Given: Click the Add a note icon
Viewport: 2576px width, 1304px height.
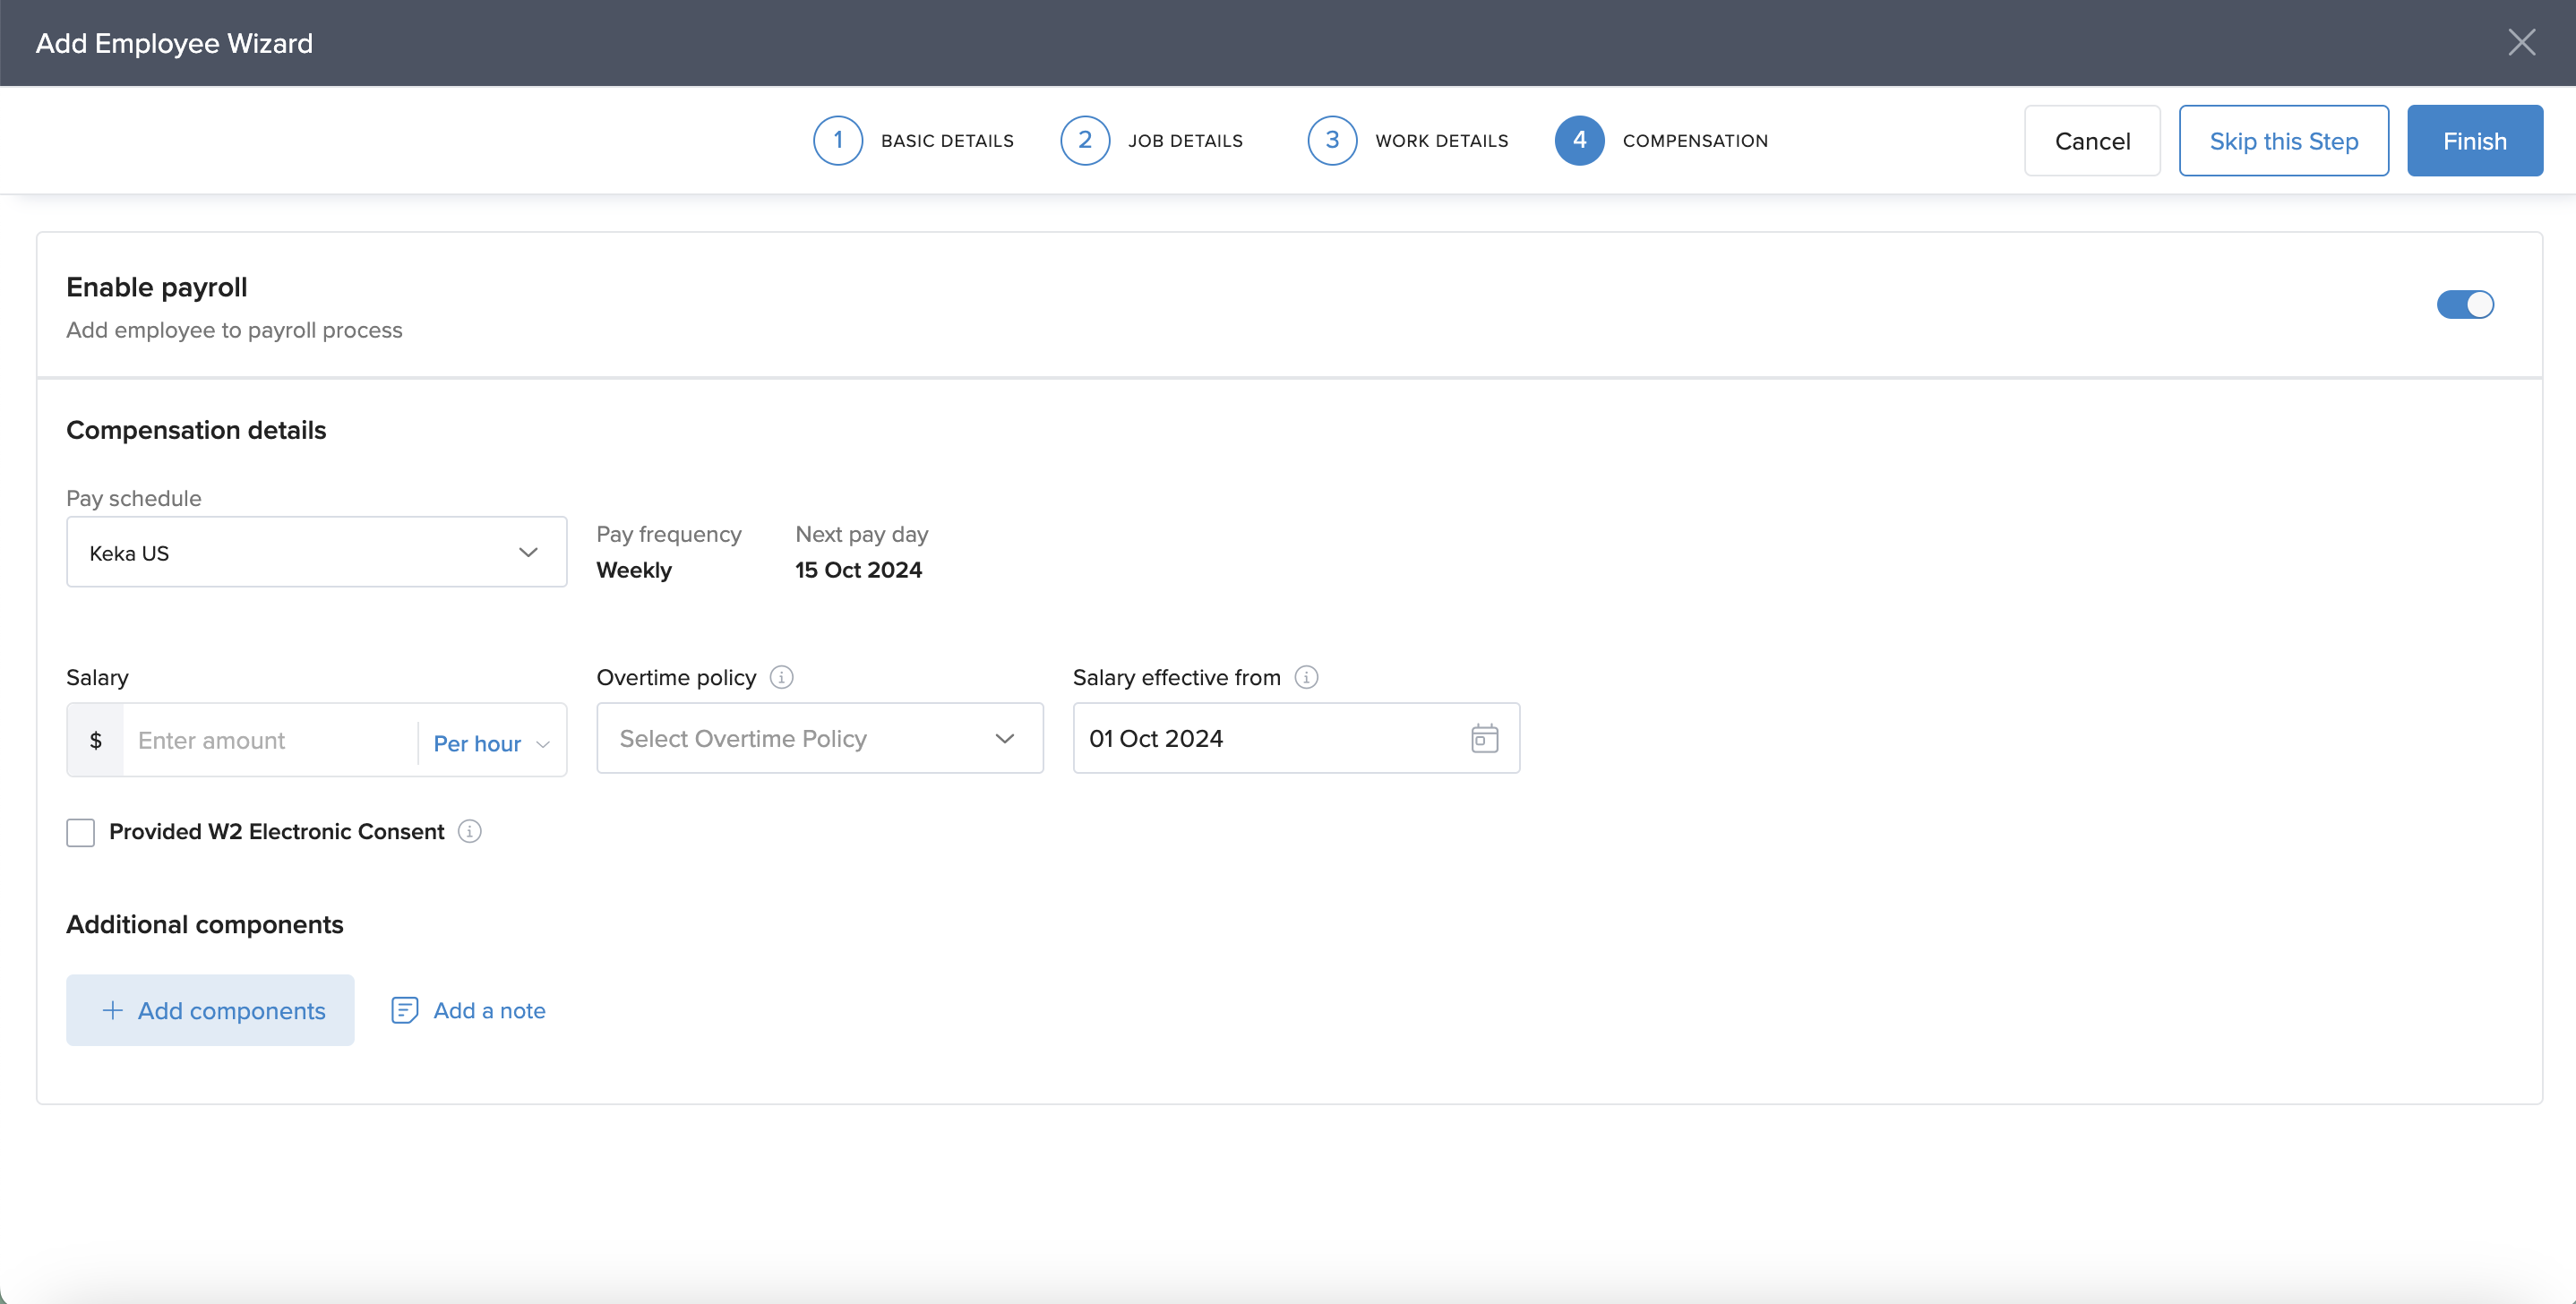Looking at the screenshot, I should (404, 1010).
